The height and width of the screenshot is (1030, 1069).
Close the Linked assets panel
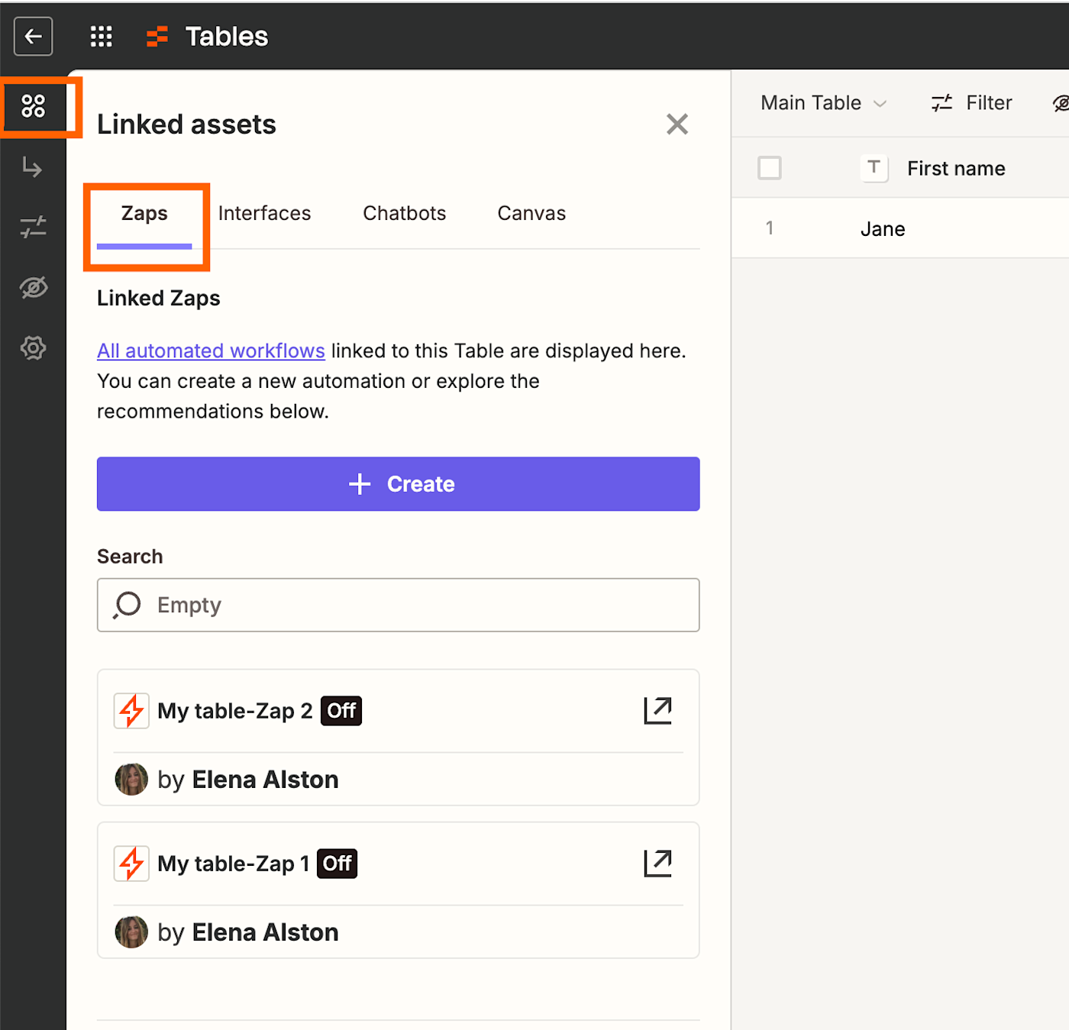[677, 124]
